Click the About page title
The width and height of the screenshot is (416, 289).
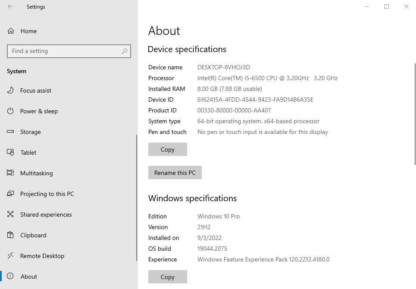point(164,31)
